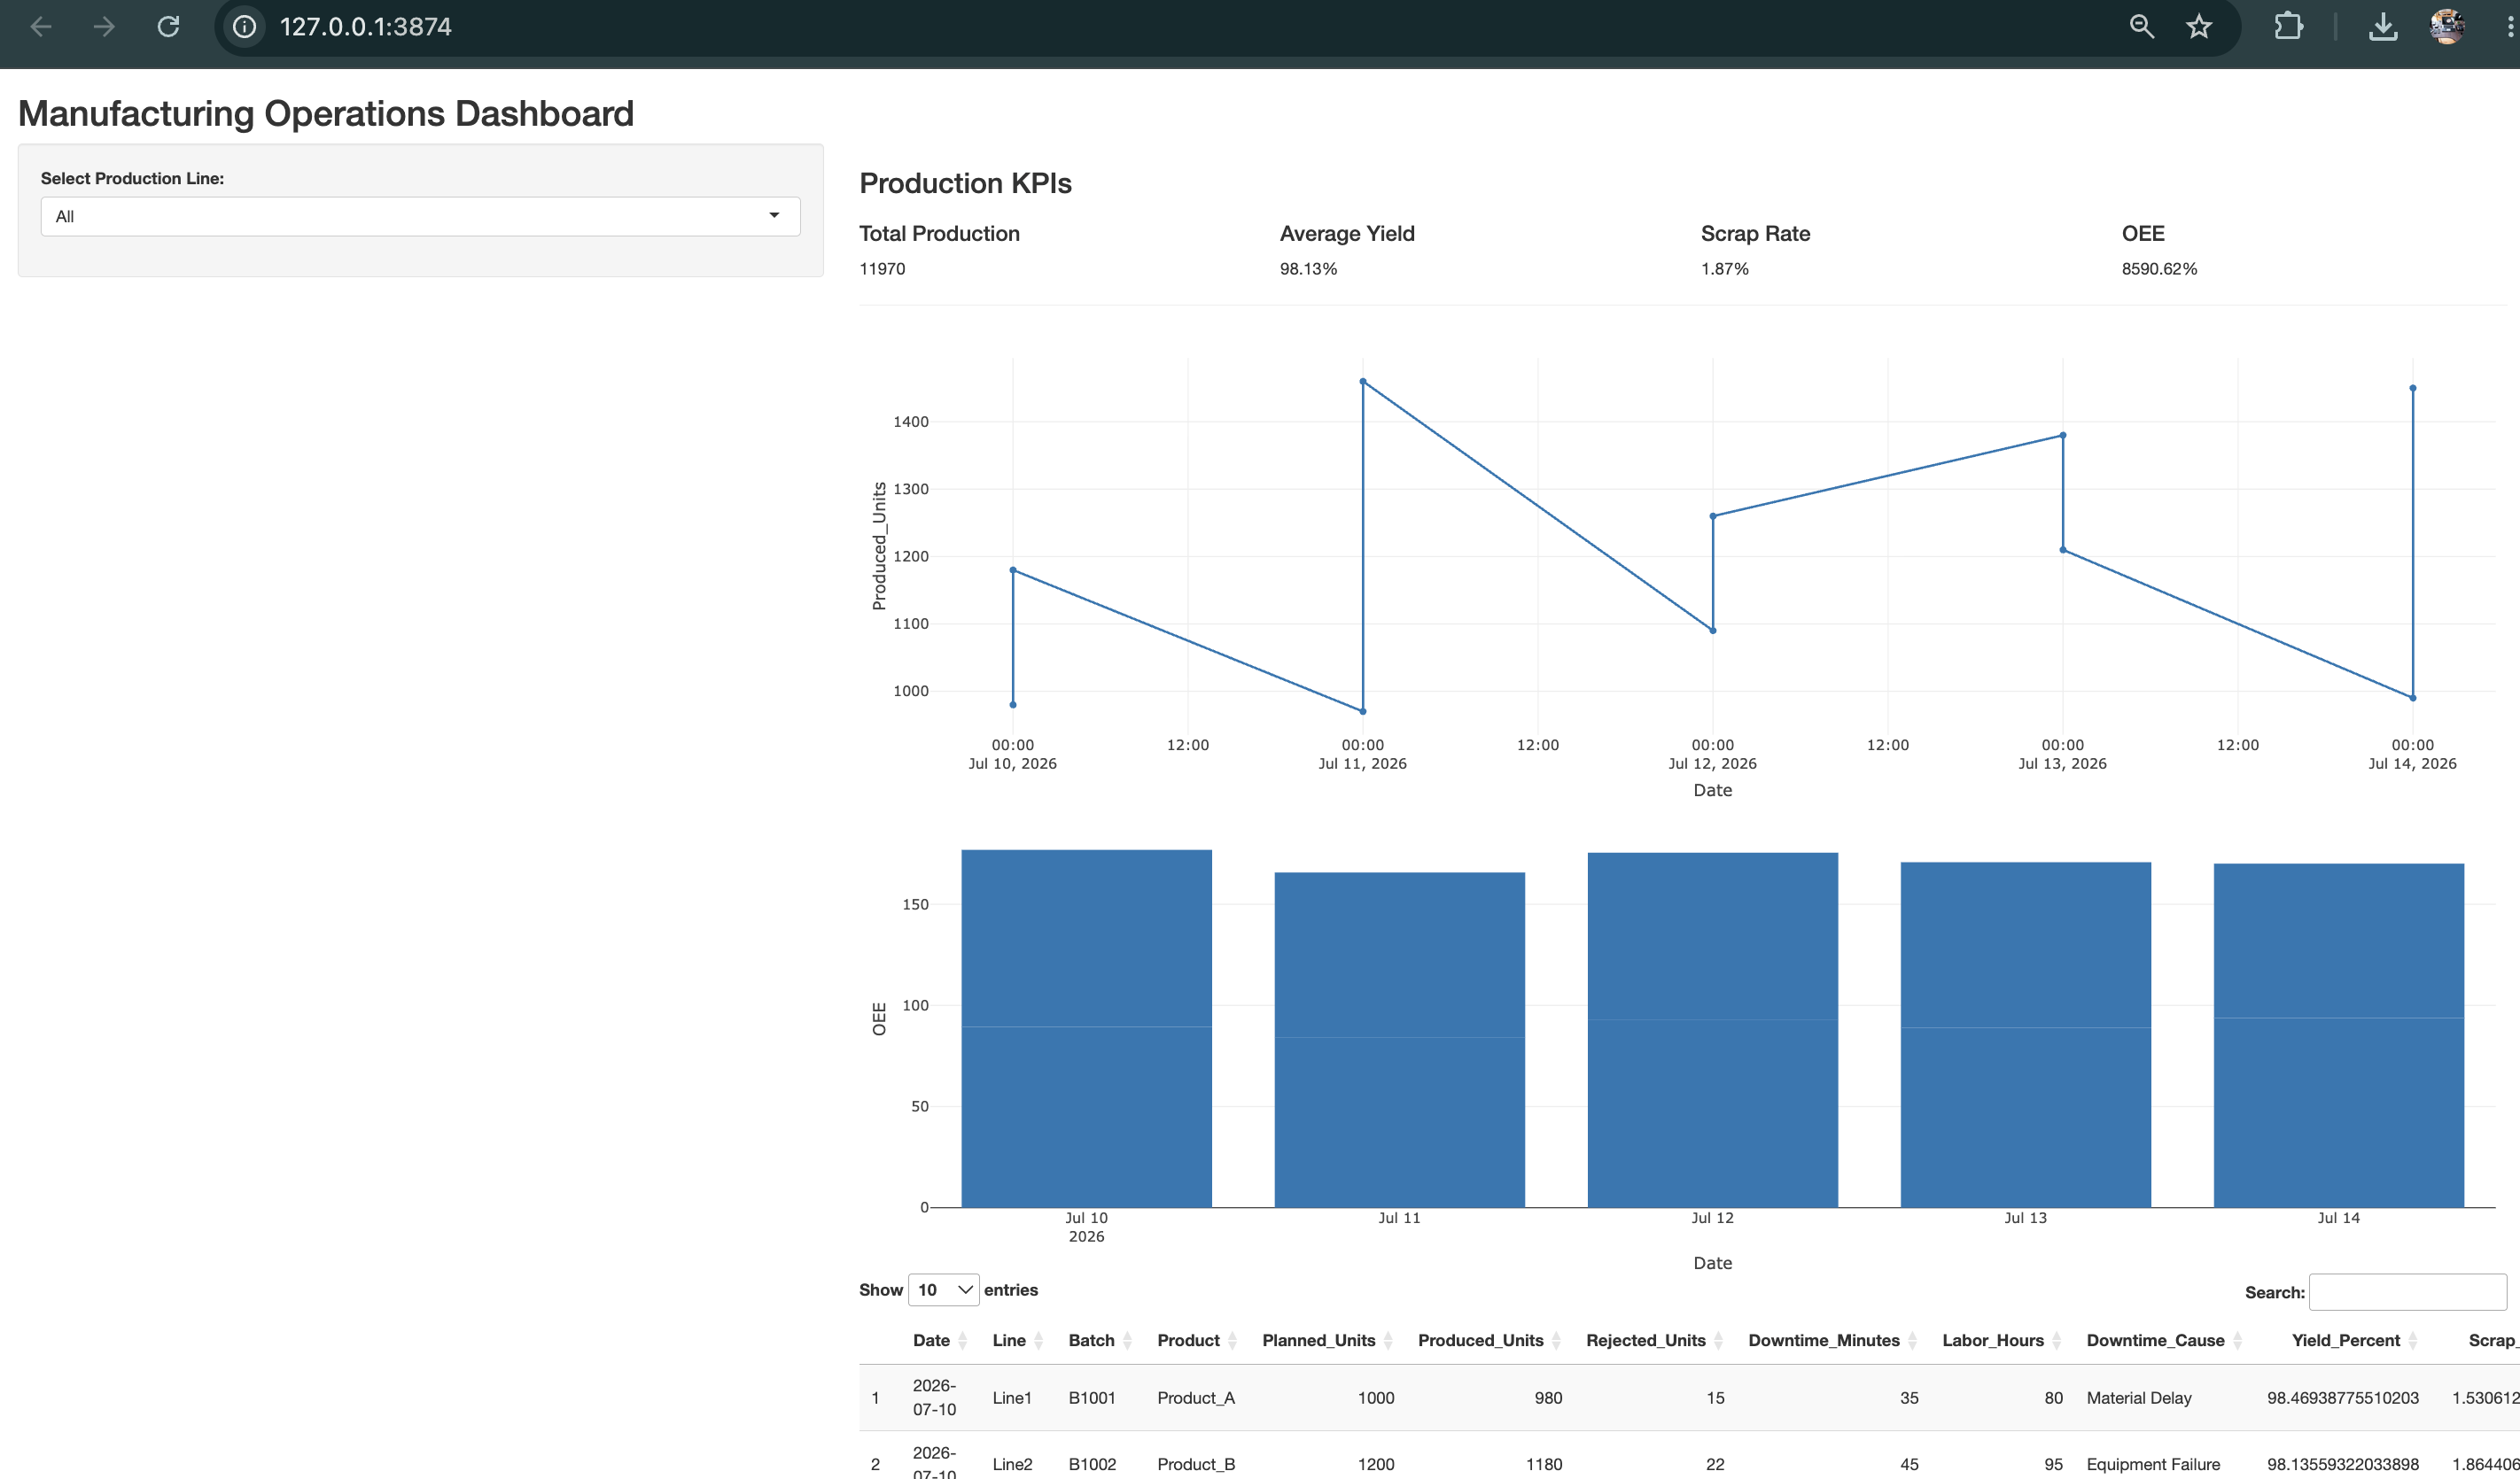Click the Product_B cell in row 2

coord(1196,1464)
